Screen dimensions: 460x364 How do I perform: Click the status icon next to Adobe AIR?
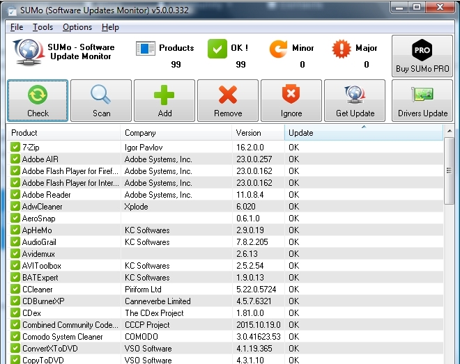coord(15,159)
